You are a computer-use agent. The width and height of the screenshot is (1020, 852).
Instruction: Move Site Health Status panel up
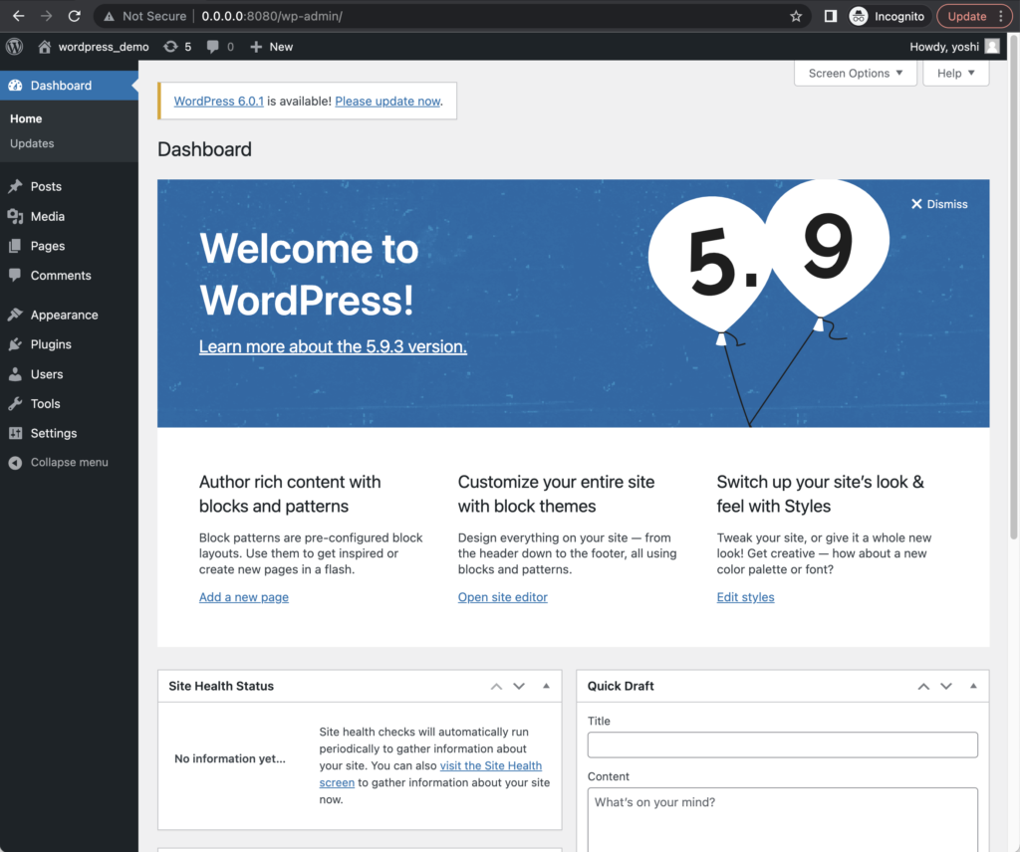point(496,687)
